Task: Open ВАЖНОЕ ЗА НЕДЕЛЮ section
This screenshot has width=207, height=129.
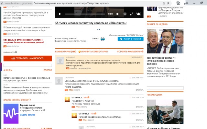Action: [x=157, y=24]
